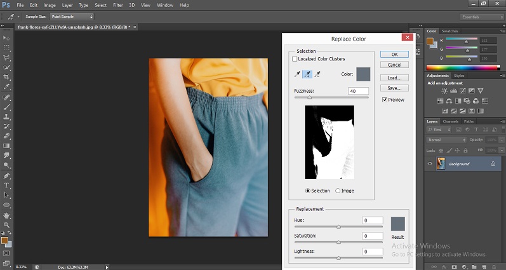This screenshot has height=270, width=506.
Task: Select the Horizontal Type tool
Action: click(x=6, y=186)
